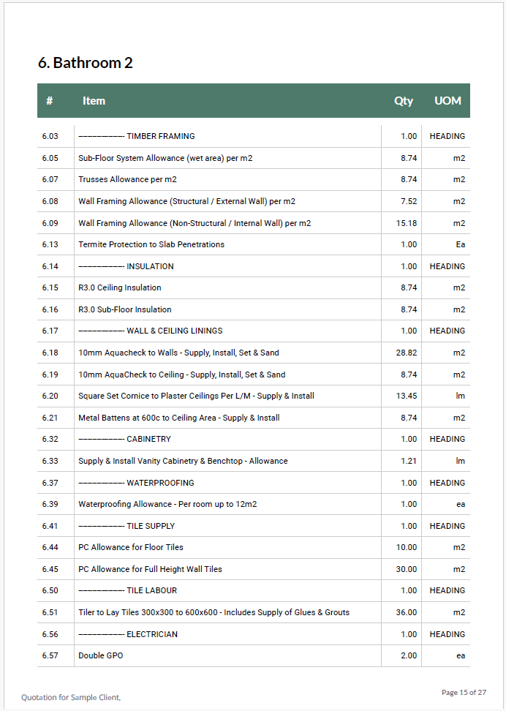Click item number 6.45
This screenshot has width=506, height=711.
50,569
